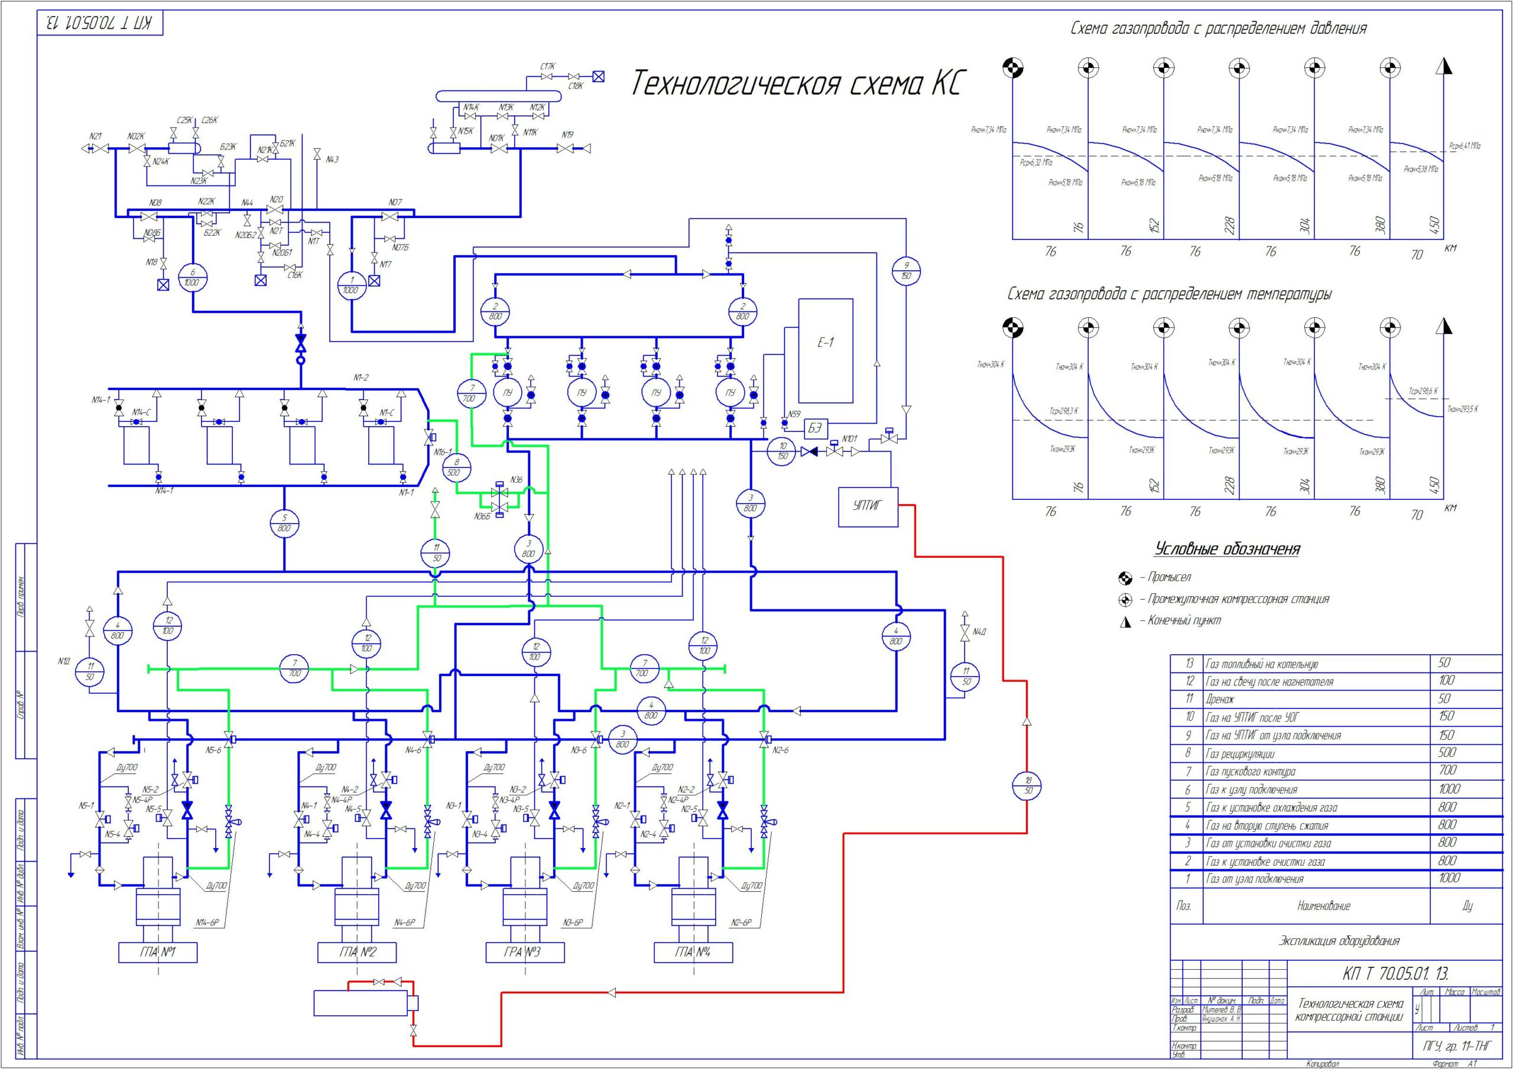Click the valve symbol labeled N02K

coord(138,150)
